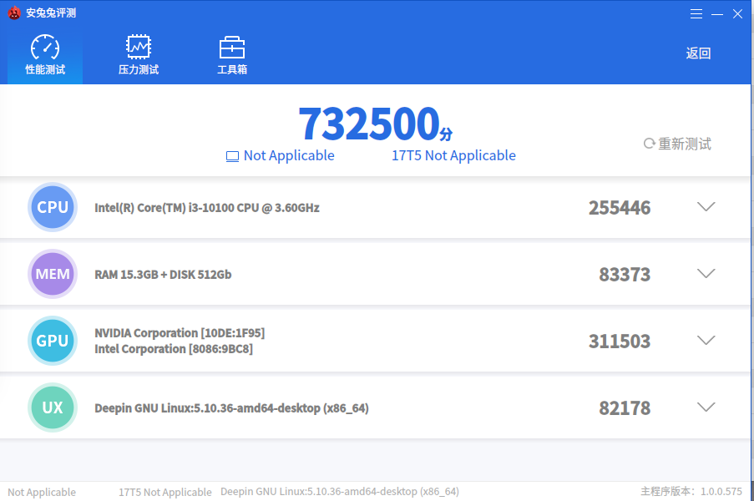Expand the MEM score details chevron
This screenshot has width=754, height=501.
pyautogui.click(x=706, y=274)
